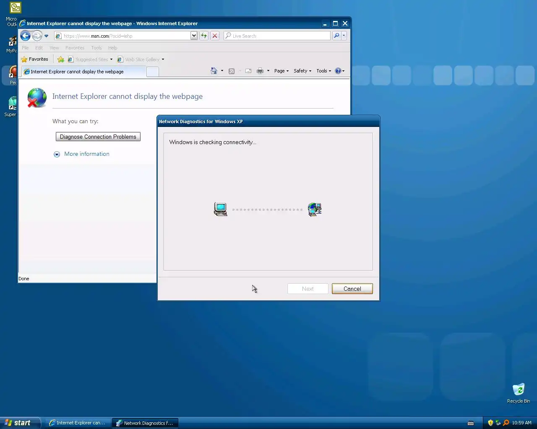Open the Favorites center star button
The height and width of the screenshot is (429, 537).
pos(35,59)
